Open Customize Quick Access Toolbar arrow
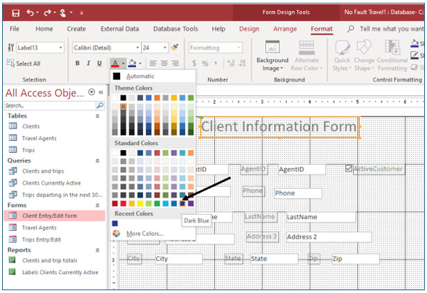The image size is (427, 293). click(x=82, y=13)
